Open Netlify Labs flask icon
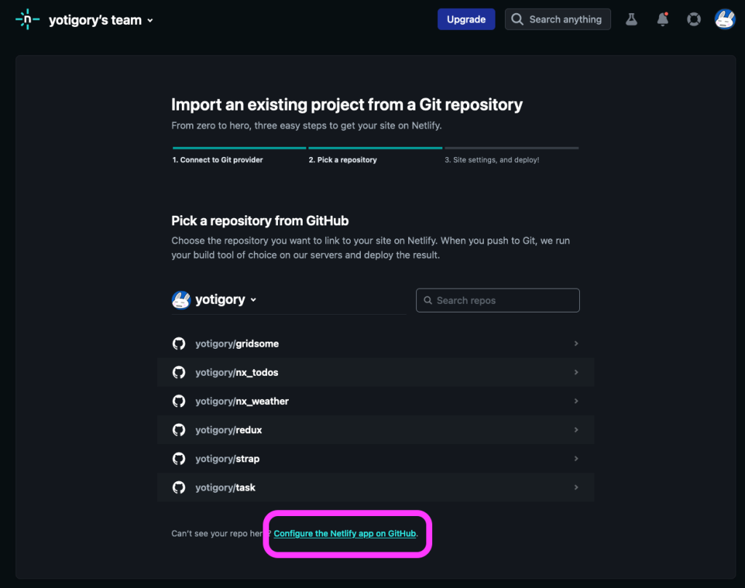The height and width of the screenshot is (588, 745). coord(631,20)
